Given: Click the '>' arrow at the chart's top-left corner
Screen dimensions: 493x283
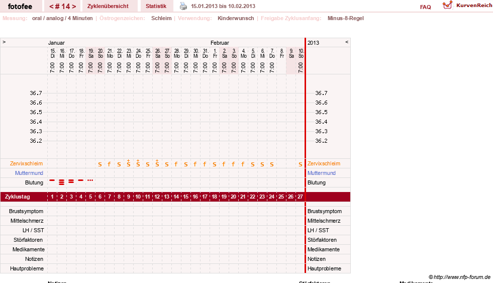Looking at the screenshot, I should (x=4, y=42).
